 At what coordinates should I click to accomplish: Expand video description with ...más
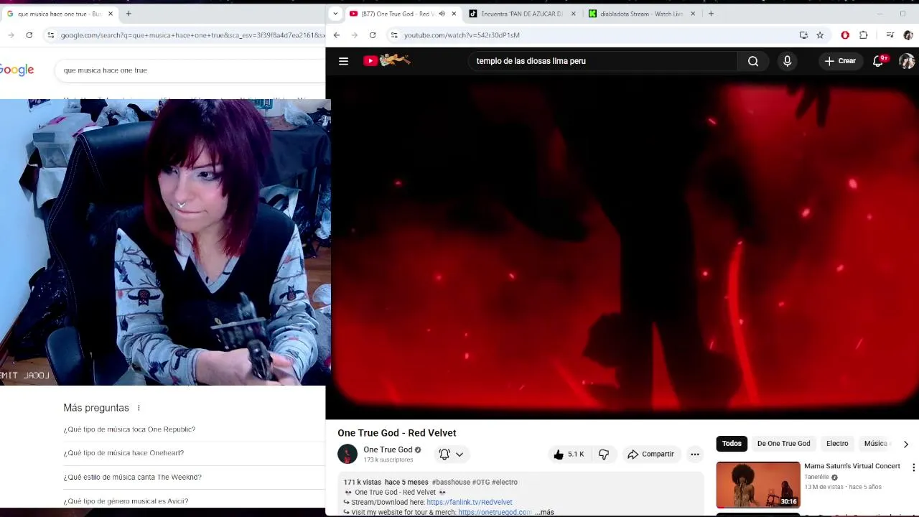click(x=545, y=512)
